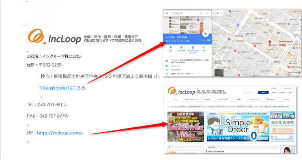The image size is (302, 160).
Task: Click the clock business-hours icon
Action: [x=167, y=74]
